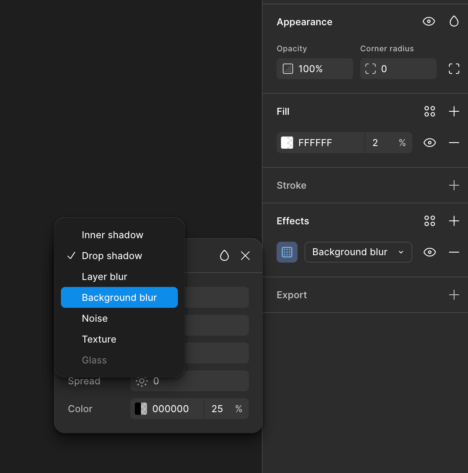Open Background blur effect settings icon
This screenshot has height=473, width=468.
tap(287, 252)
